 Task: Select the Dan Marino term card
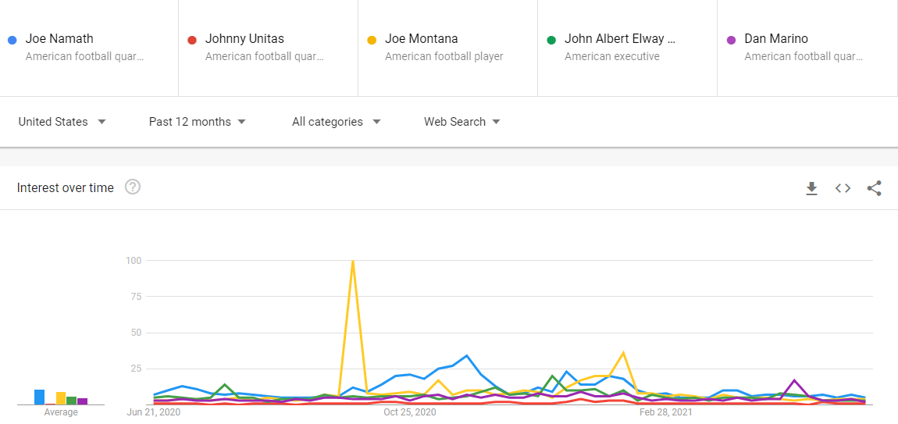(x=807, y=48)
